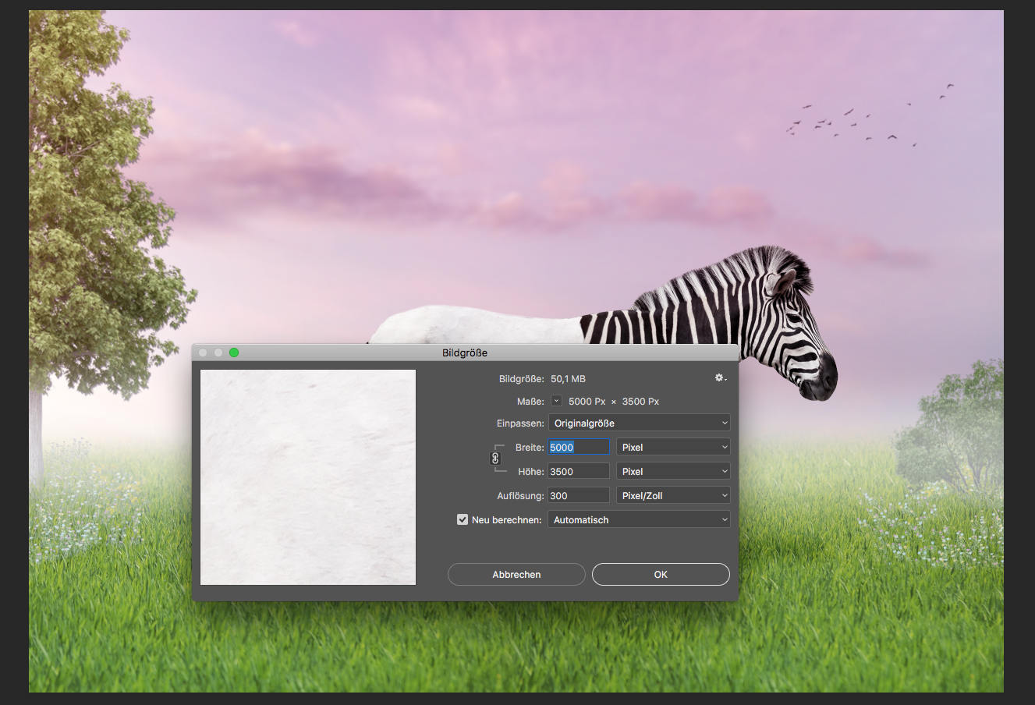
Task: Open the gear options menu in Bildgröße dialog
Action: [x=718, y=378]
